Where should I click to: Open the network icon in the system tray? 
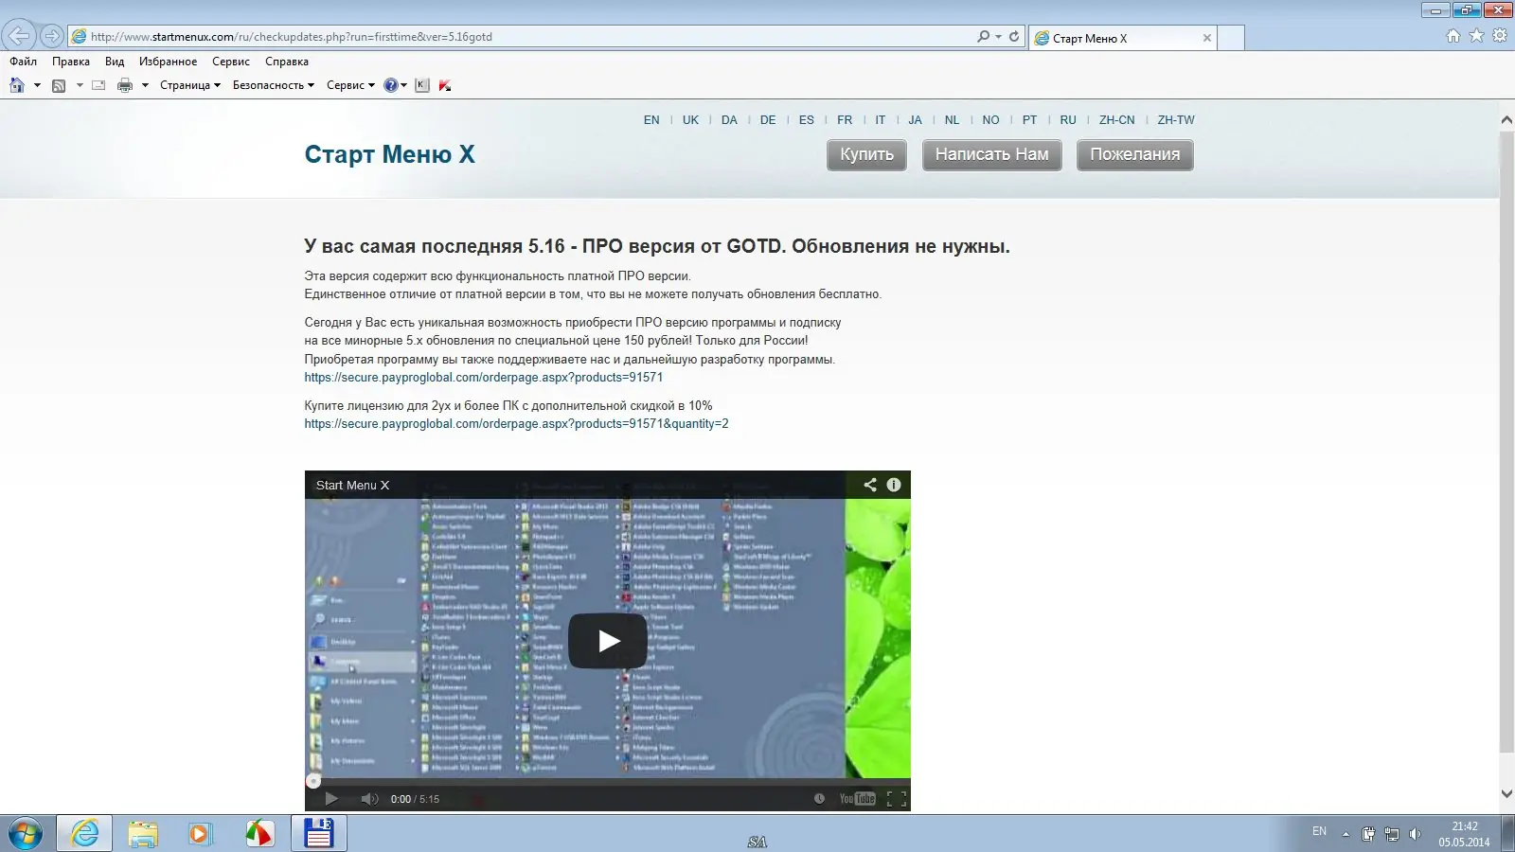(x=1392, y=834)
